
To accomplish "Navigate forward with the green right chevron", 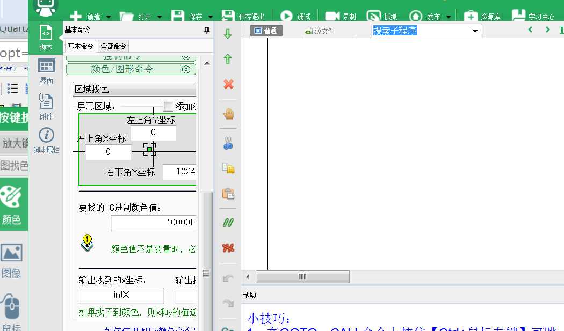I will pos(547,30).
